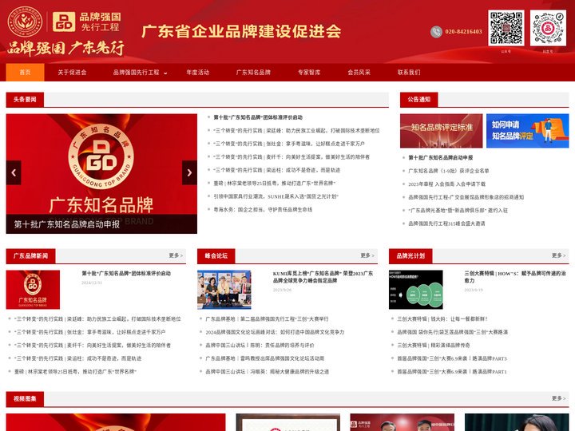Screen dimensions: 575x431
Task: Click summit forum group photo thumbnail
Action: pyautogui.click(x=224, y=290)
